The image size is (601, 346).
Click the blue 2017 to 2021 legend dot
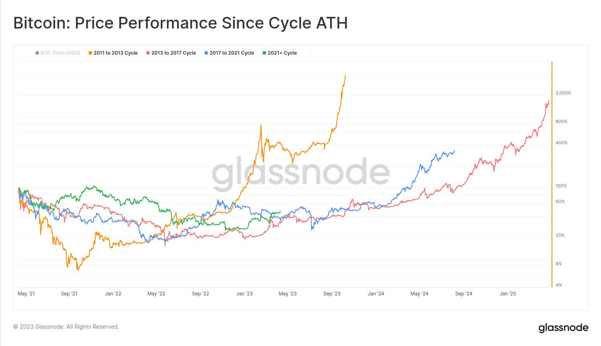tap(206, 53)
